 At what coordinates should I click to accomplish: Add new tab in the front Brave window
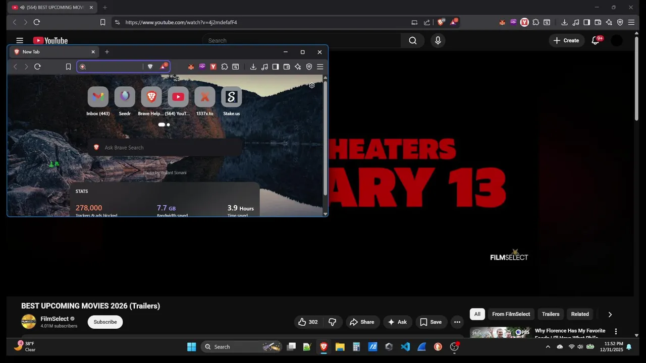tap(107, 52)
